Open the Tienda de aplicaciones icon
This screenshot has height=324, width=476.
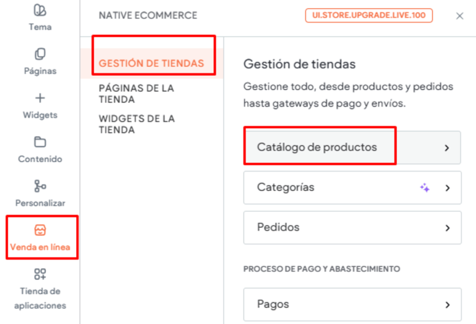[40, 274]
